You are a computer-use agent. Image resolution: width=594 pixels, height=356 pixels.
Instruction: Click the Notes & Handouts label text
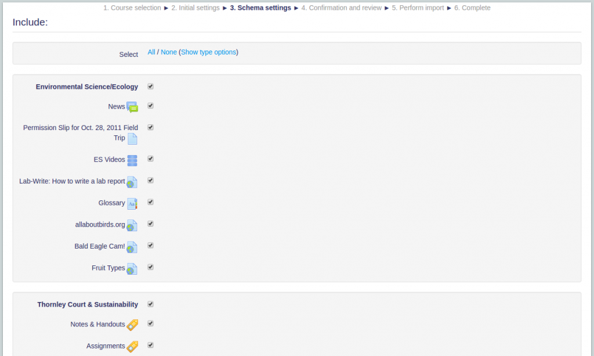tap(97, 324)
